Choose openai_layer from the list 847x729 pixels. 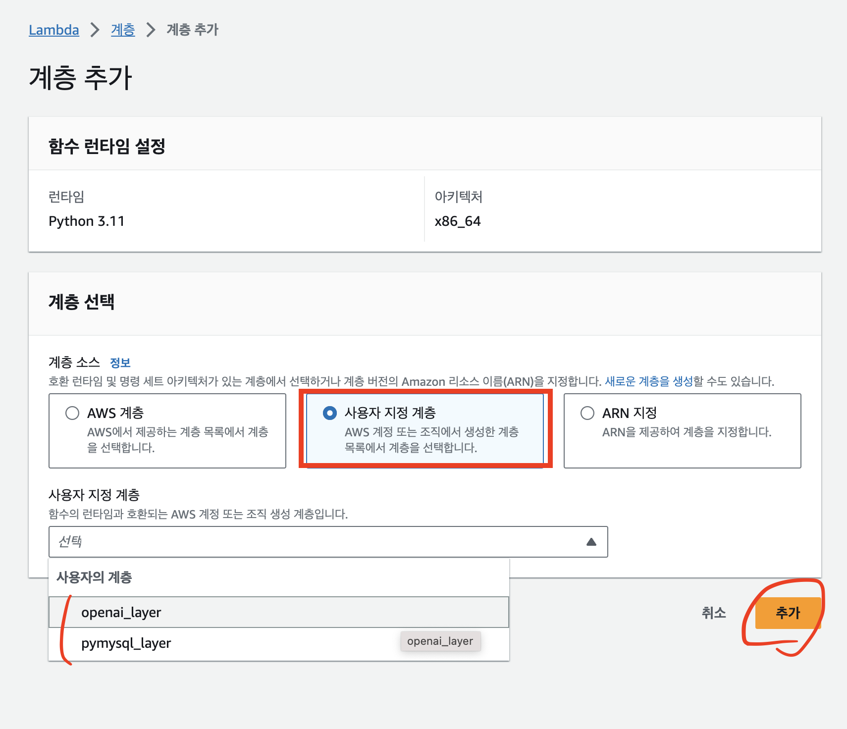pyautogui.click(x=279, y=612)
